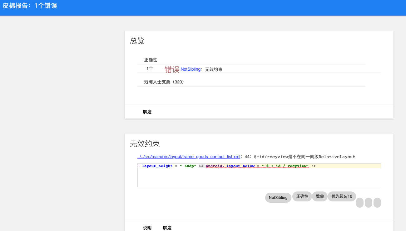Click the rightmost gray circular action icon
Viewport: 406px width, 231px height.
[x=377, y=203]
